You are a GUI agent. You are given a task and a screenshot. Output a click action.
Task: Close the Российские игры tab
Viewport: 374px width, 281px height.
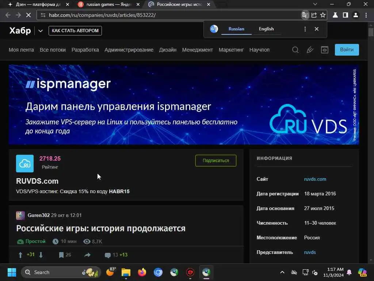(x=209, y=4)
